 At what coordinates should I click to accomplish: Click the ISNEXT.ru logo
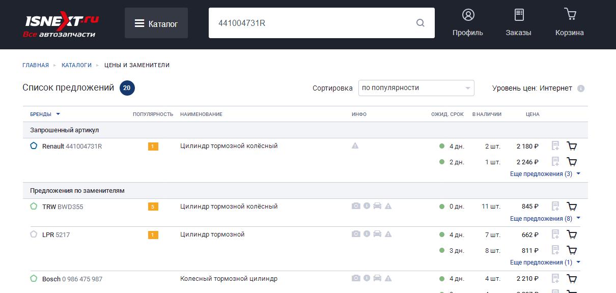point(62,24)
